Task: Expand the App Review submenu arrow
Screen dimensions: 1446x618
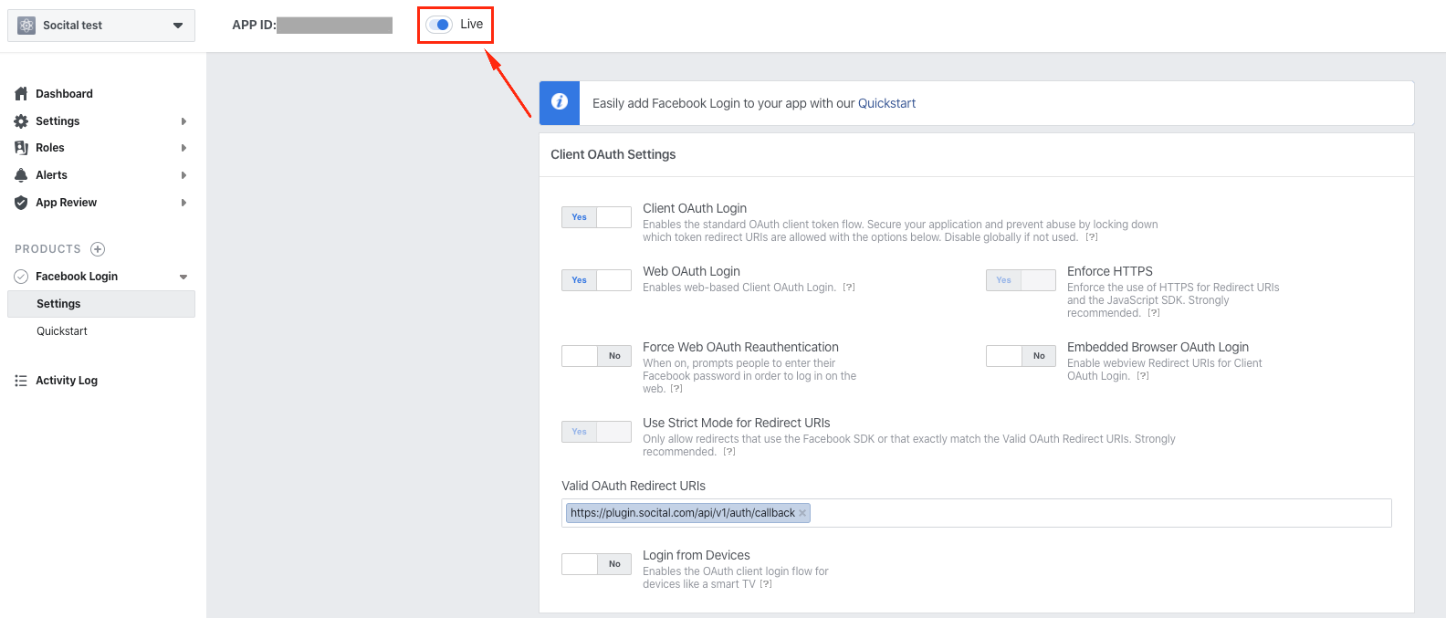Action: (x=183, y=203)
